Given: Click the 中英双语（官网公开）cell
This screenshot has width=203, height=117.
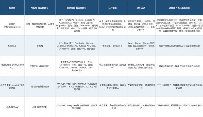Looking at the screenshot, I should click(x=113, y=46).
